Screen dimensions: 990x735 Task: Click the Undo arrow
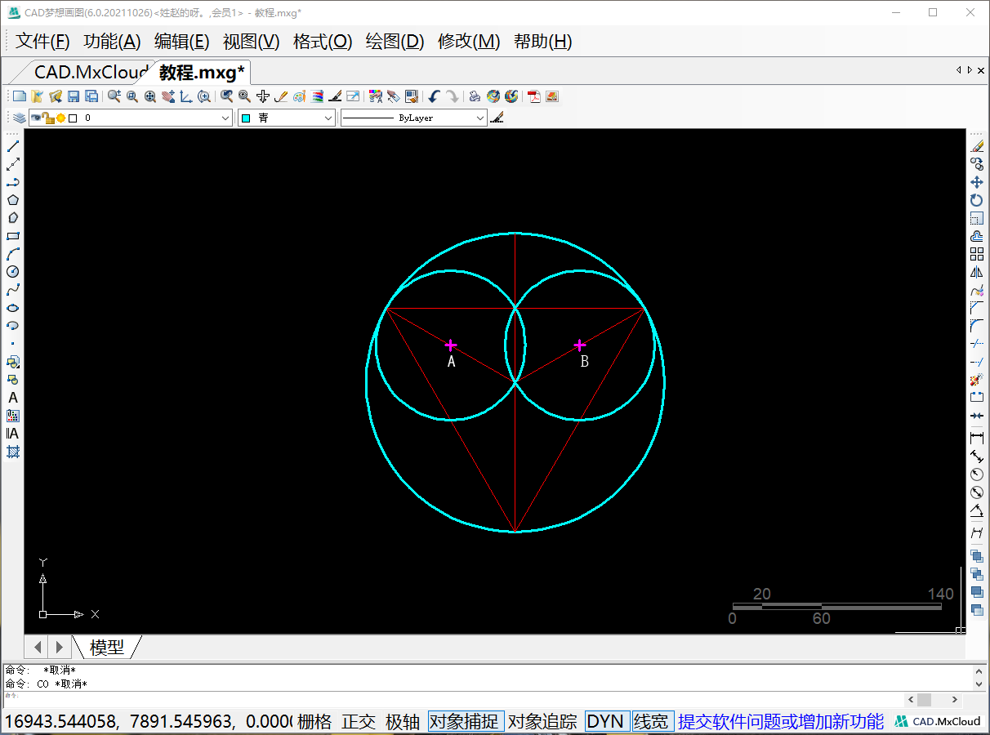pos(434,96)
